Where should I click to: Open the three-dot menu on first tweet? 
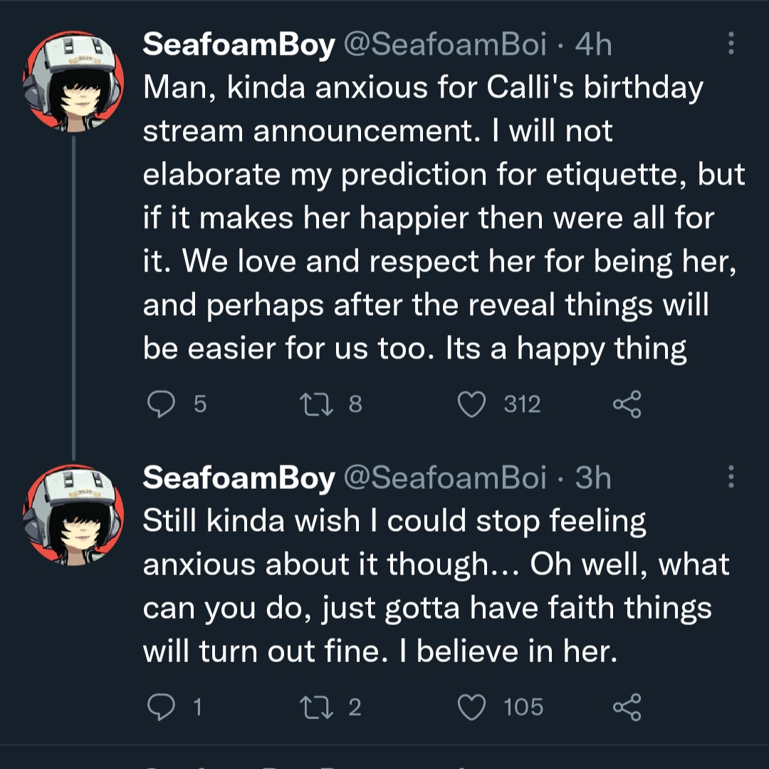731,45
